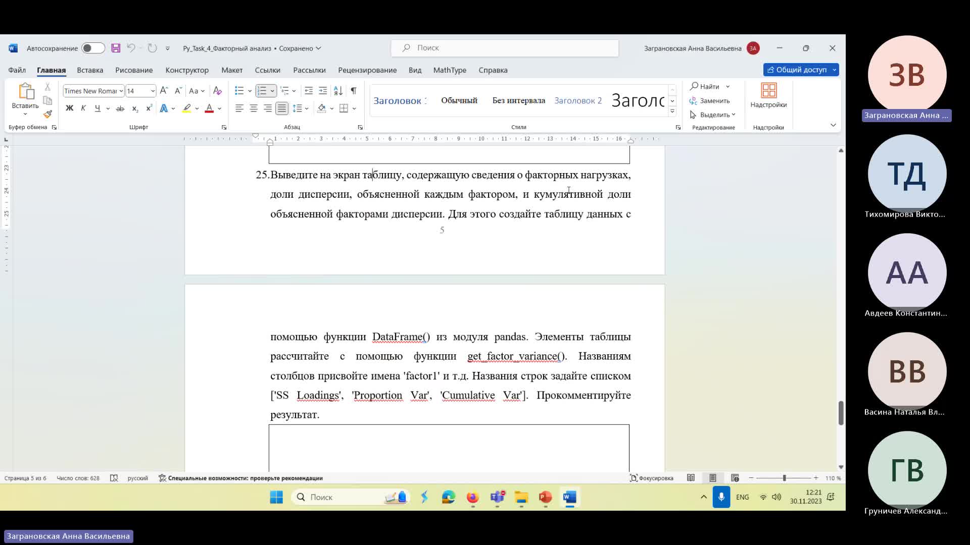Screen dimensions: 970x545
Task: Decrease paragraph indent
Action: click(309, 91)
